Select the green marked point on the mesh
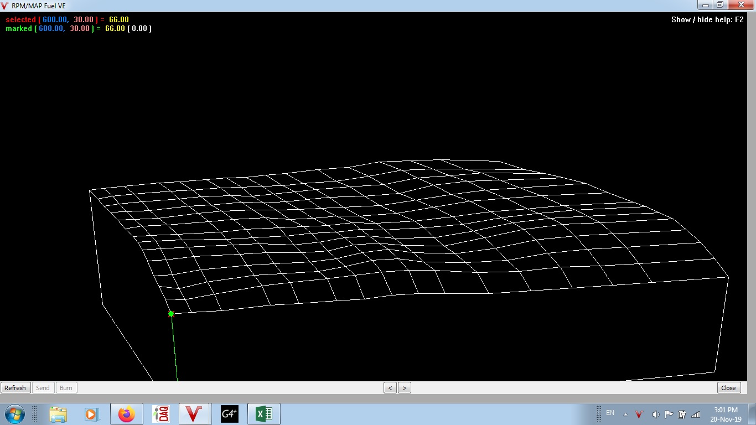The height and width of the screenshot is (425, 756). point(171,314)
